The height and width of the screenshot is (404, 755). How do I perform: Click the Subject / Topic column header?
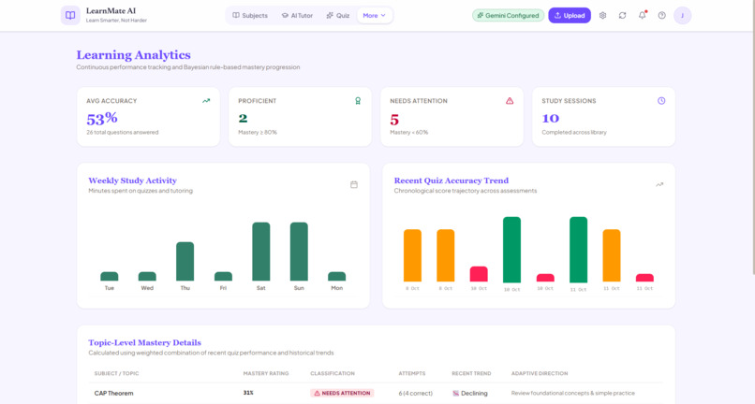click(x=116, y=373)
